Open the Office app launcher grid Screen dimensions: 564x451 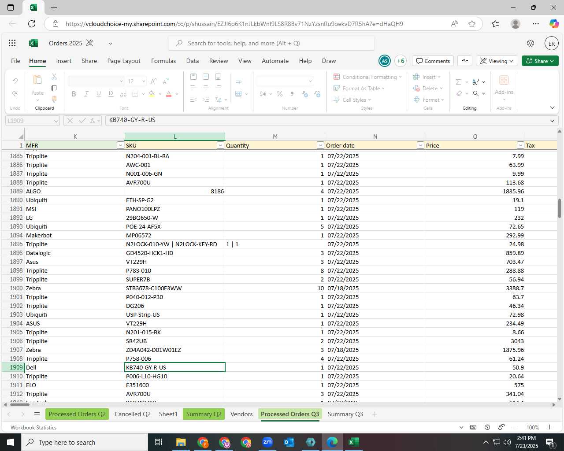tap(12, 43)
